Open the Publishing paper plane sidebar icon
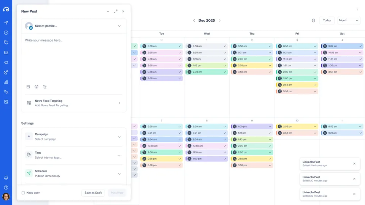 click(6, 23)
